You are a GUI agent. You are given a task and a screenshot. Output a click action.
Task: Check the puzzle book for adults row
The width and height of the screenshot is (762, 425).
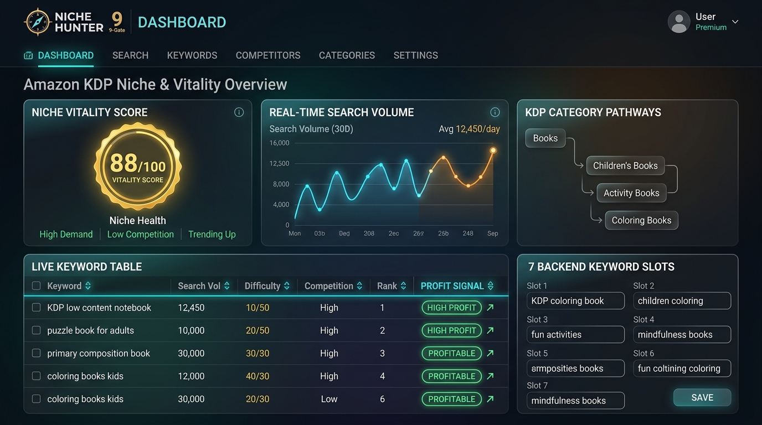point(37,330)
